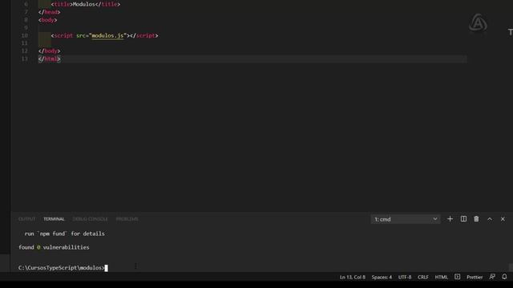The width and height of the screenshot is (513, 288).
Task: Click the closing </head> tag
Action: pyautogui.click(x=50, y=12)
